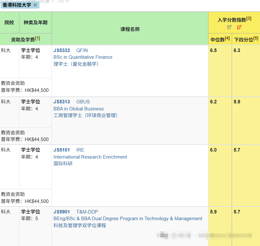Click 科大 in the JS5332 row
260x246 pixels.
point(6,50)
